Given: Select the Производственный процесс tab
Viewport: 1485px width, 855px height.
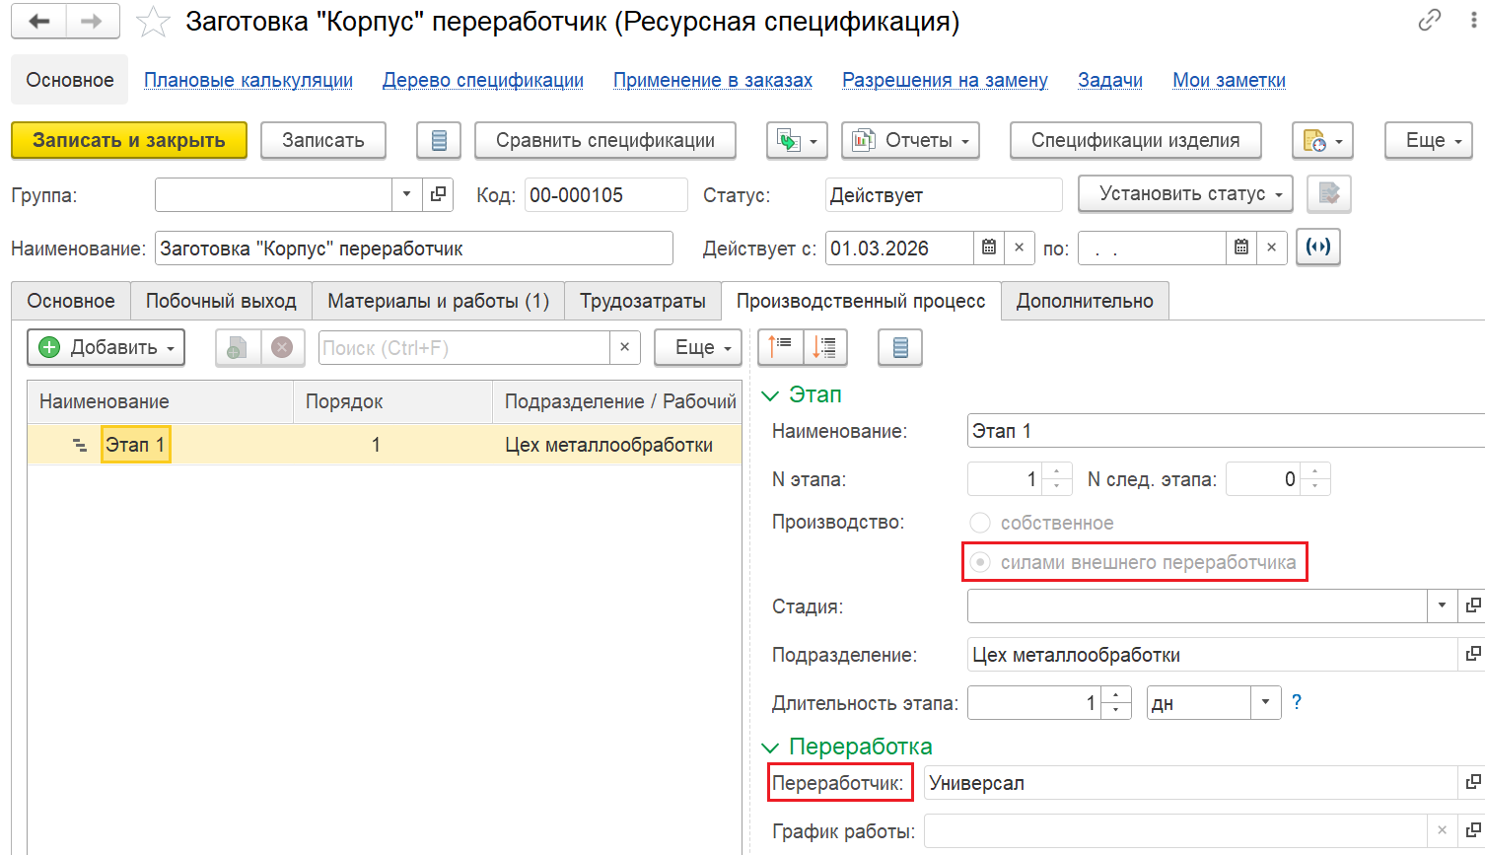Looking at the screenshot, I should [x=861, y=301].
